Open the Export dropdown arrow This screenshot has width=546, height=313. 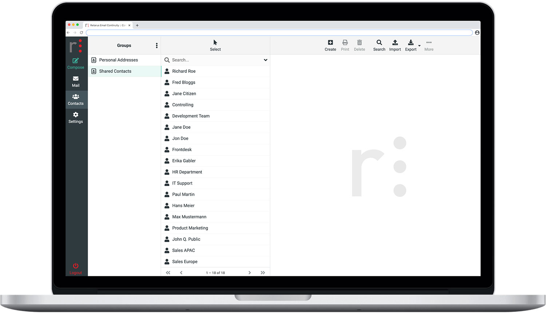pos(419,46)
